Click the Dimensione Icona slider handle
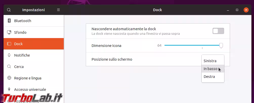 221,45
